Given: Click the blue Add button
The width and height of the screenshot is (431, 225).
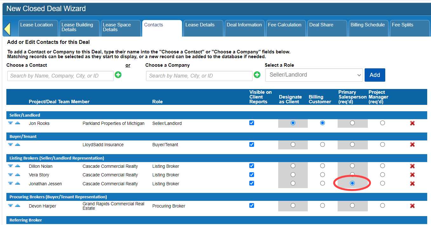Looking at the screenshot, I should [x=375, y=75].
